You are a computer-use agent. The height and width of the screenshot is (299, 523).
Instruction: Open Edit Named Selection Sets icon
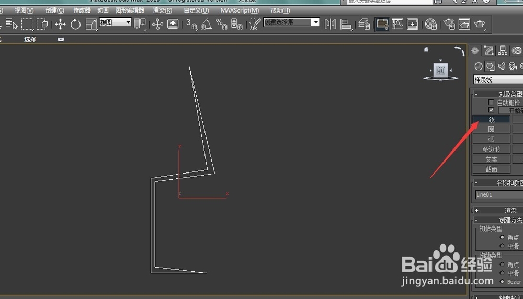[x=255, y=24]
